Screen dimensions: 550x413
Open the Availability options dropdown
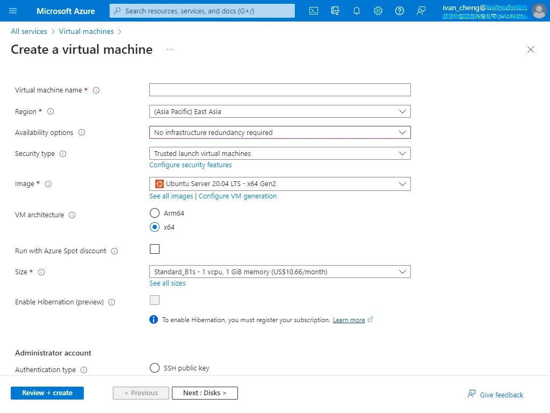280,132
